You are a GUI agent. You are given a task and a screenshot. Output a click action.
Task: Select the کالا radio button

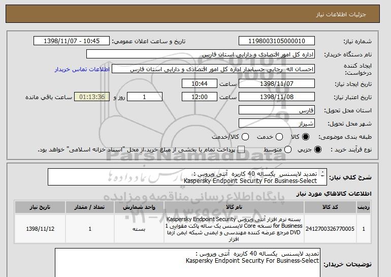306,137
